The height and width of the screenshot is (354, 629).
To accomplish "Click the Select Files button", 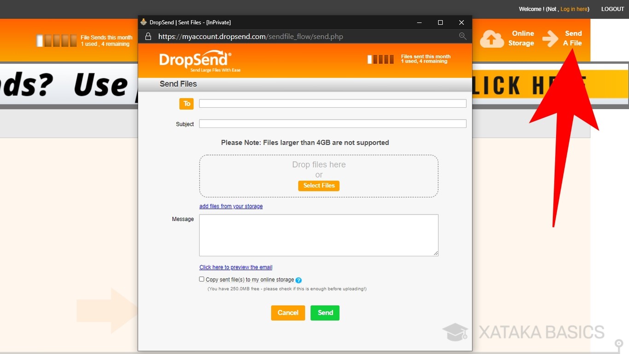I will click(319, 186).
